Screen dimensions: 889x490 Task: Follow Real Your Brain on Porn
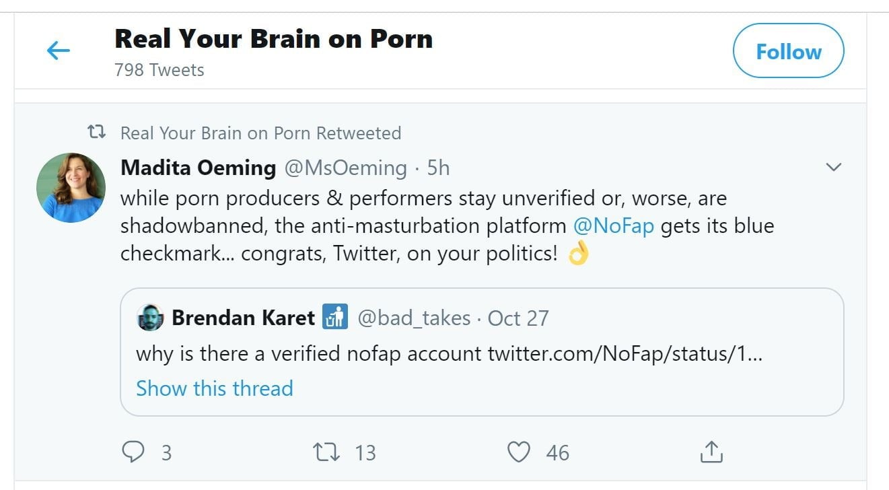point(788,52)
